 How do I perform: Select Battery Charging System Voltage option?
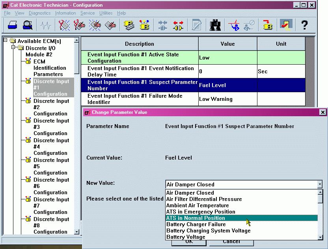[x=242, y=230]
